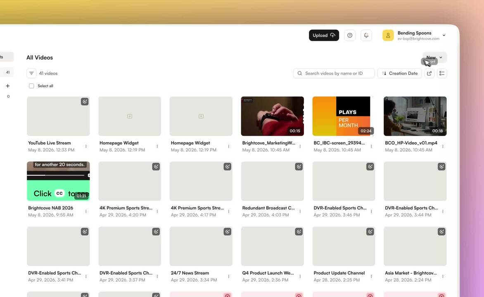Expand the New dropdown button
The image size is (484, 297).
434,57
